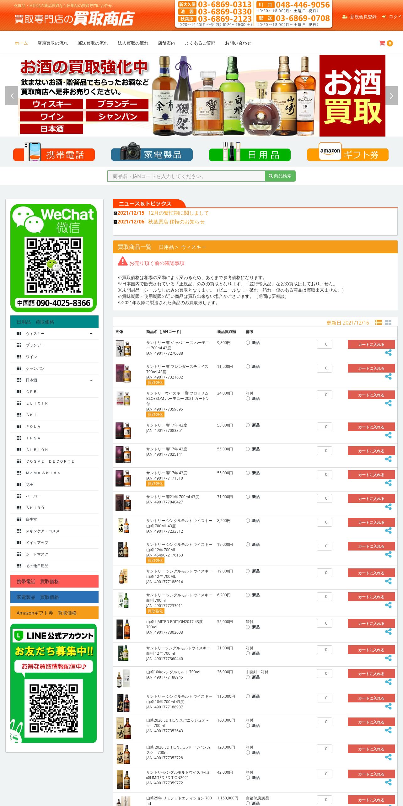Click the Amazon ギフト券 banner

coord(348,152)
